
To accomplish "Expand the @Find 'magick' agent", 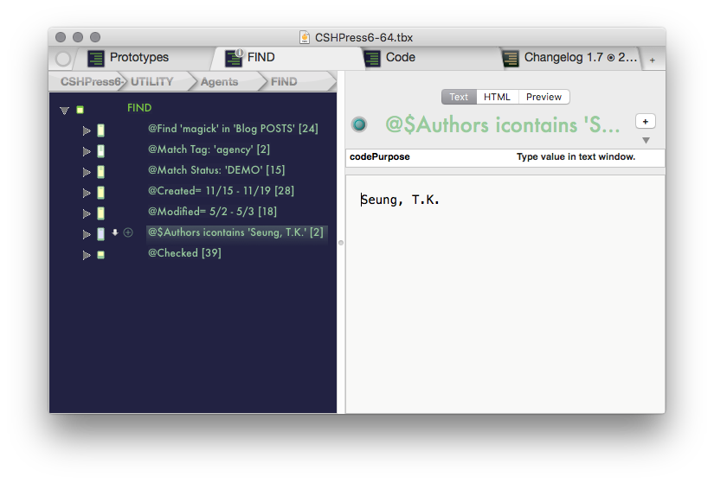I will 86,131.
